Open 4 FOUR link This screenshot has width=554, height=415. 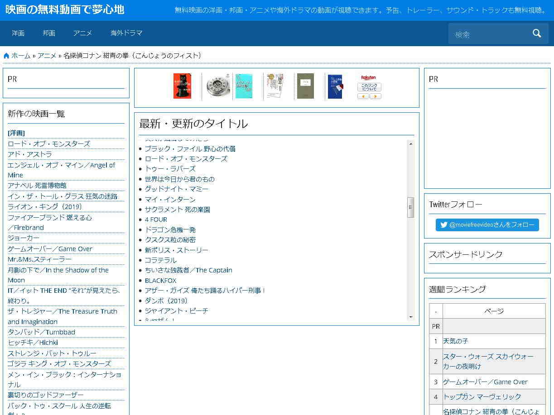point(156,219)
